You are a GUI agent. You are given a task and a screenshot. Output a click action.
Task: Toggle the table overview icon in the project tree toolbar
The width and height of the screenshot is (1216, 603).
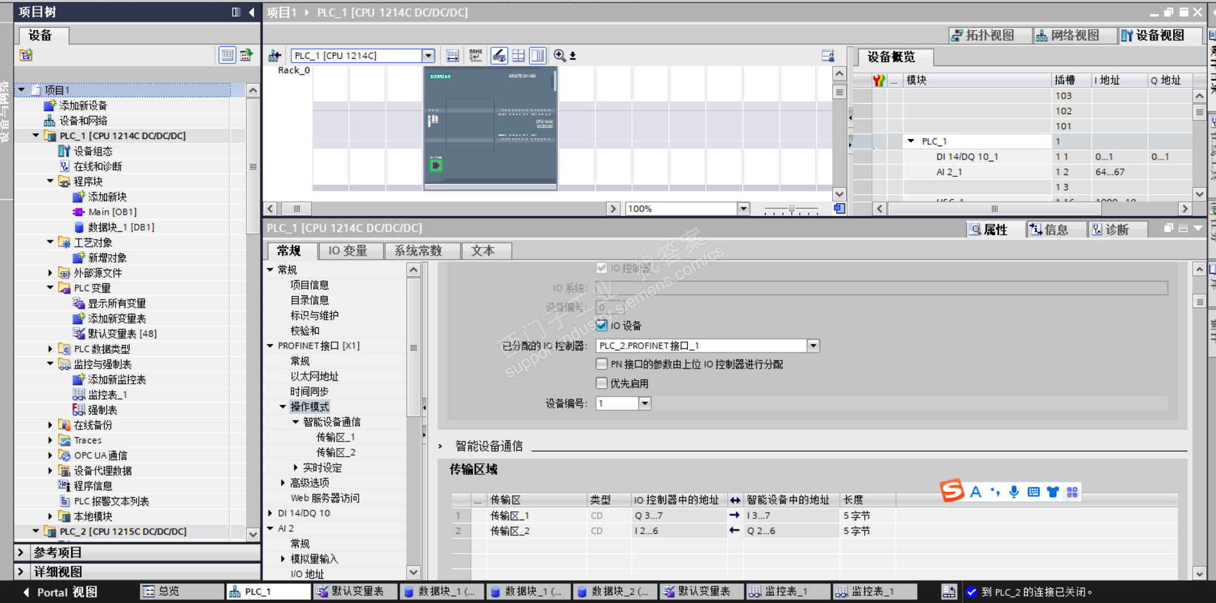pos(227,55)
